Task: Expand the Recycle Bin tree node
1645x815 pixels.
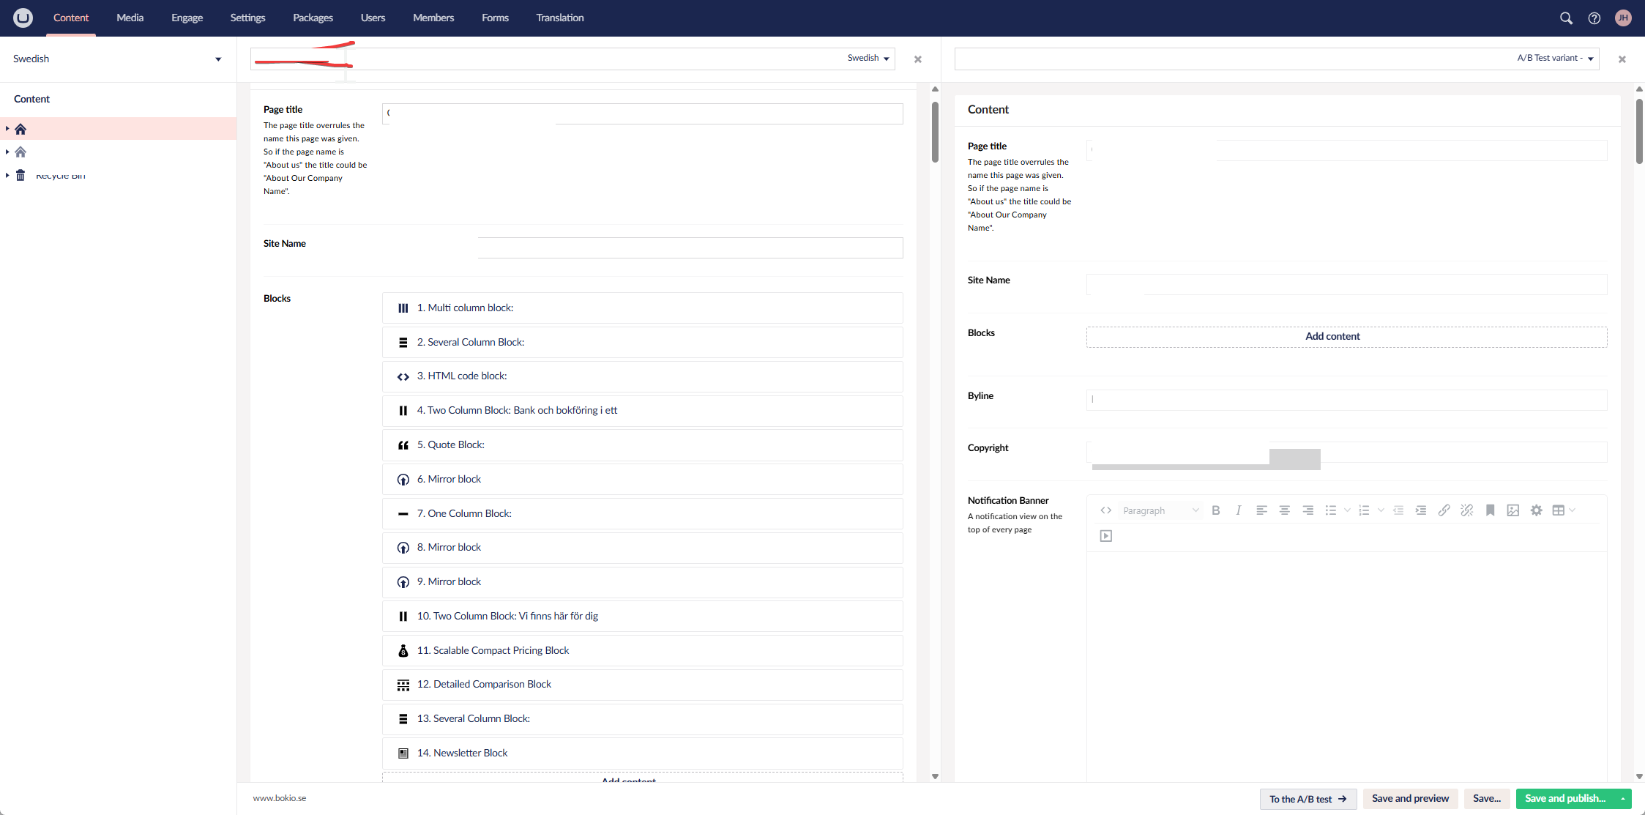Action: pyautogui.click(x=7, y=175)
